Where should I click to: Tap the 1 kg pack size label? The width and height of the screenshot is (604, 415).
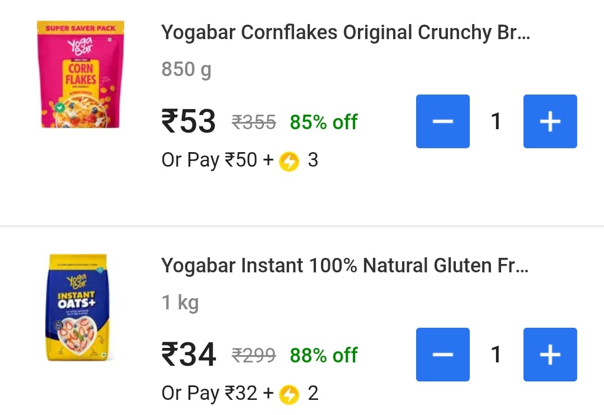click(180, 303)
